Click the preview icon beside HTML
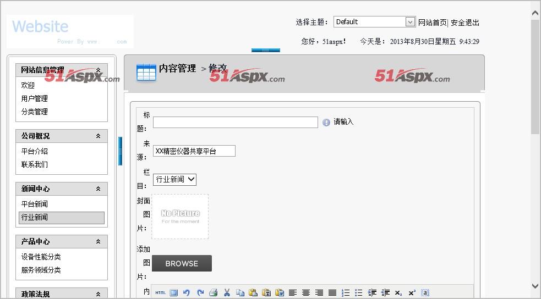 tap(174, 293)
